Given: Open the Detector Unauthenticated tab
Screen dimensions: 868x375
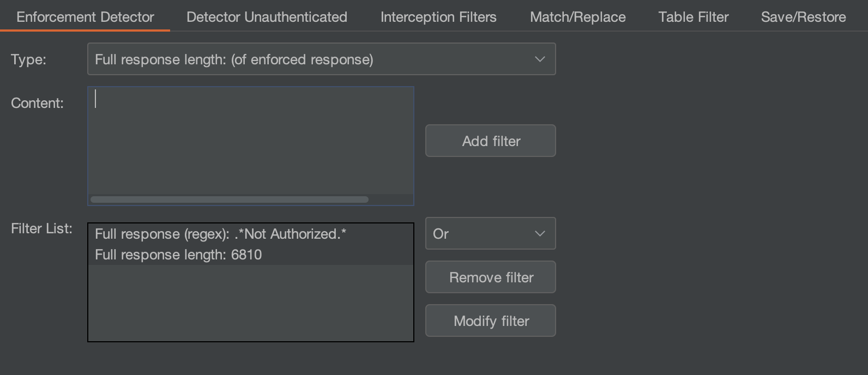Looking at the screenshot, I should click(x=267, y=17).
